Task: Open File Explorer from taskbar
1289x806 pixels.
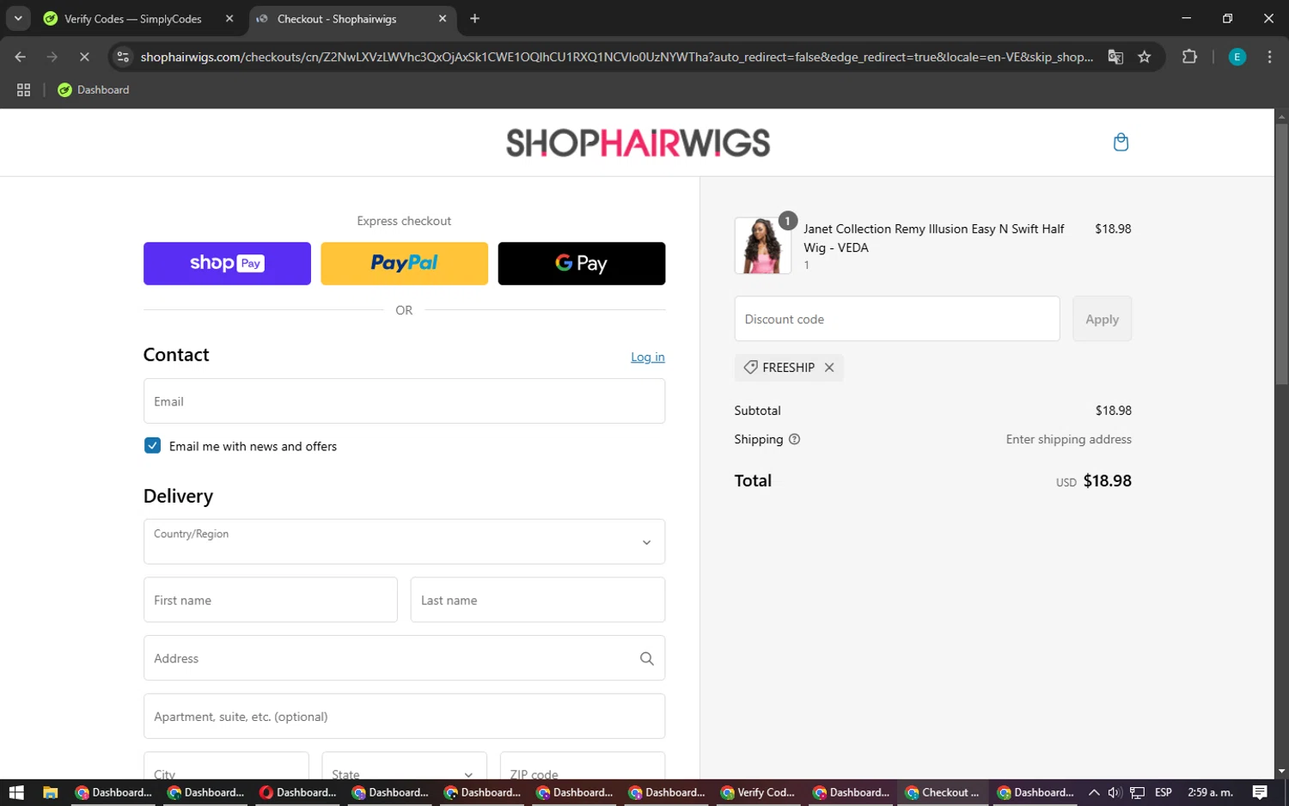Action: click(x=50, y=792)
